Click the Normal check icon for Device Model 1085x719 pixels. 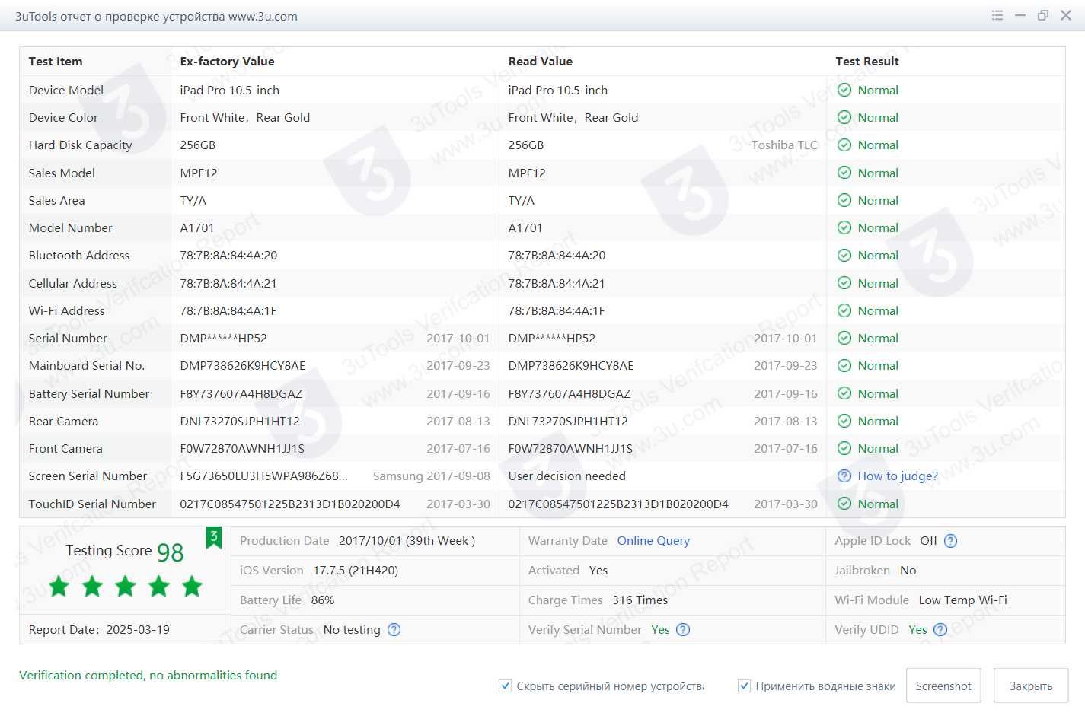coord(844,90)
